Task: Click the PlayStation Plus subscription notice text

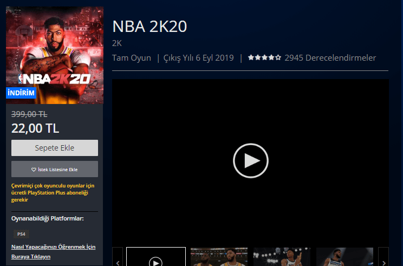Action: click(x=53, y=193)
